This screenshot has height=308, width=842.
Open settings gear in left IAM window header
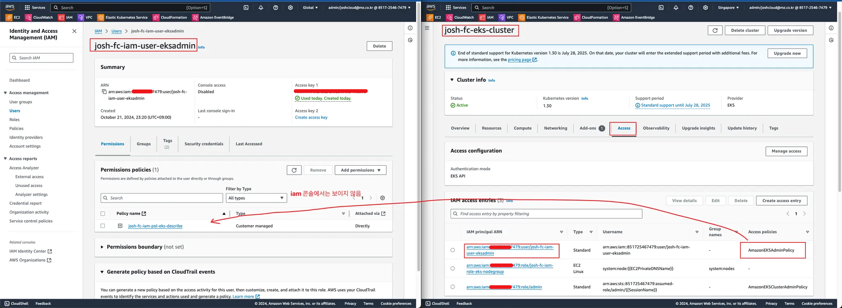[x=290, y=7]
